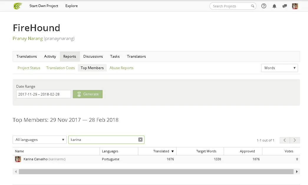
Task: Open Pranay Narang's profile link
Action: 28,39
